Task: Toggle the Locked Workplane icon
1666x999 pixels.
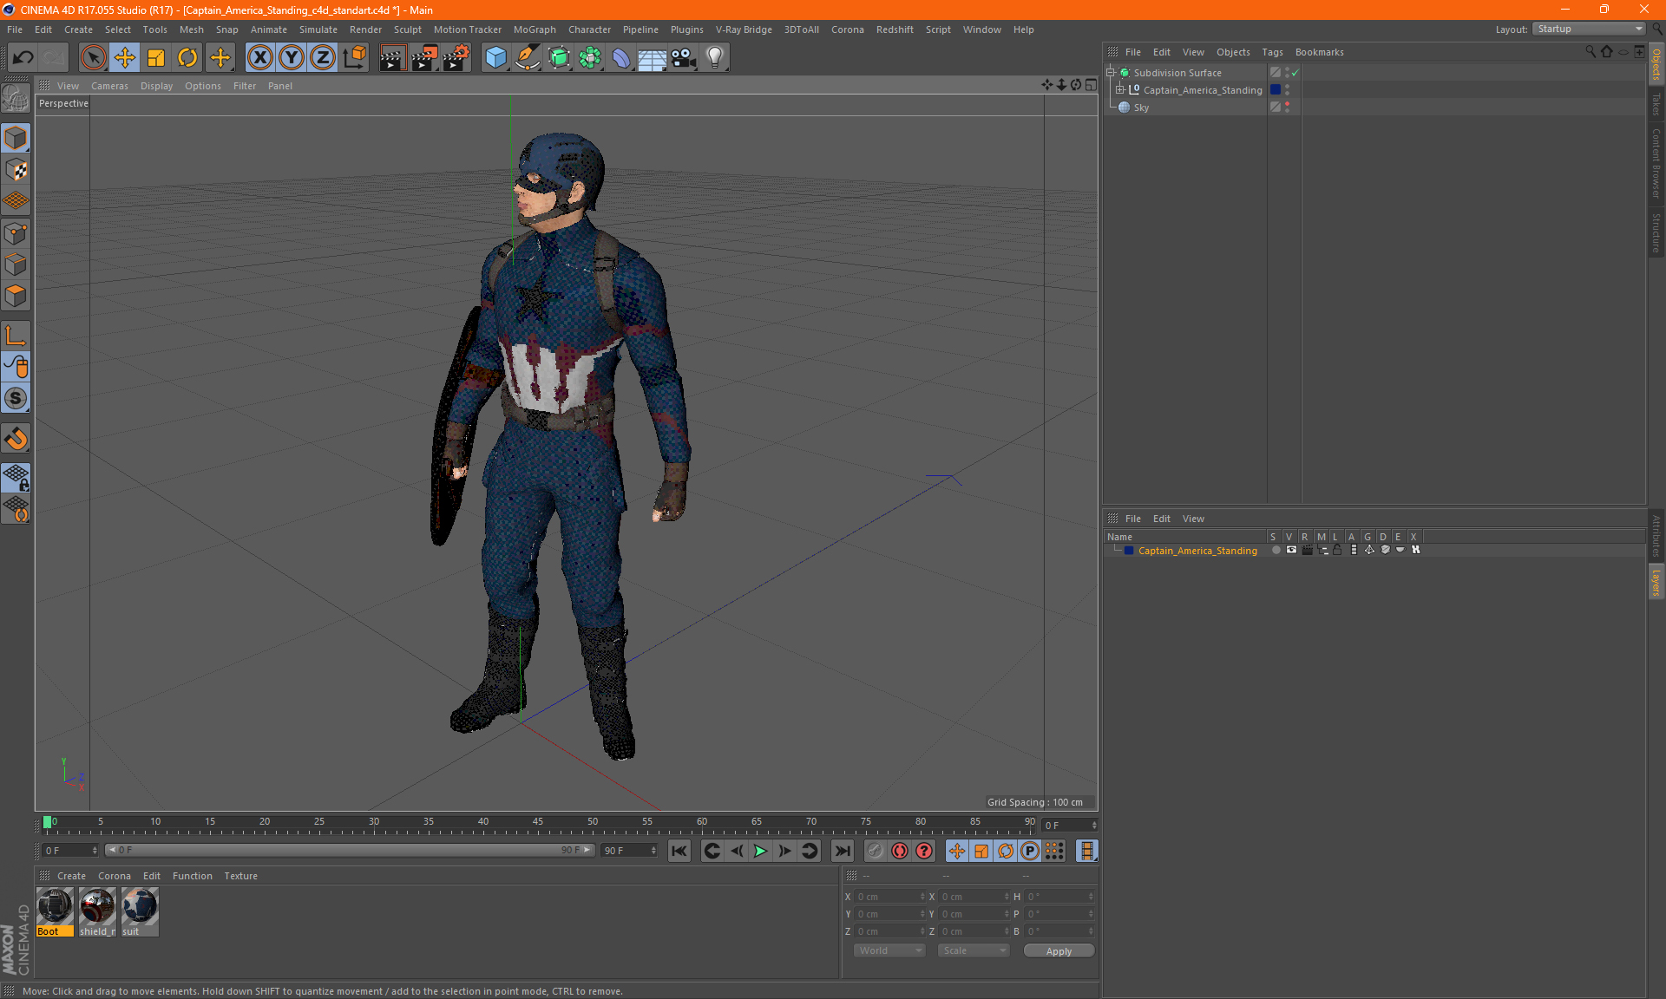Action: click(x=16, y=478)
